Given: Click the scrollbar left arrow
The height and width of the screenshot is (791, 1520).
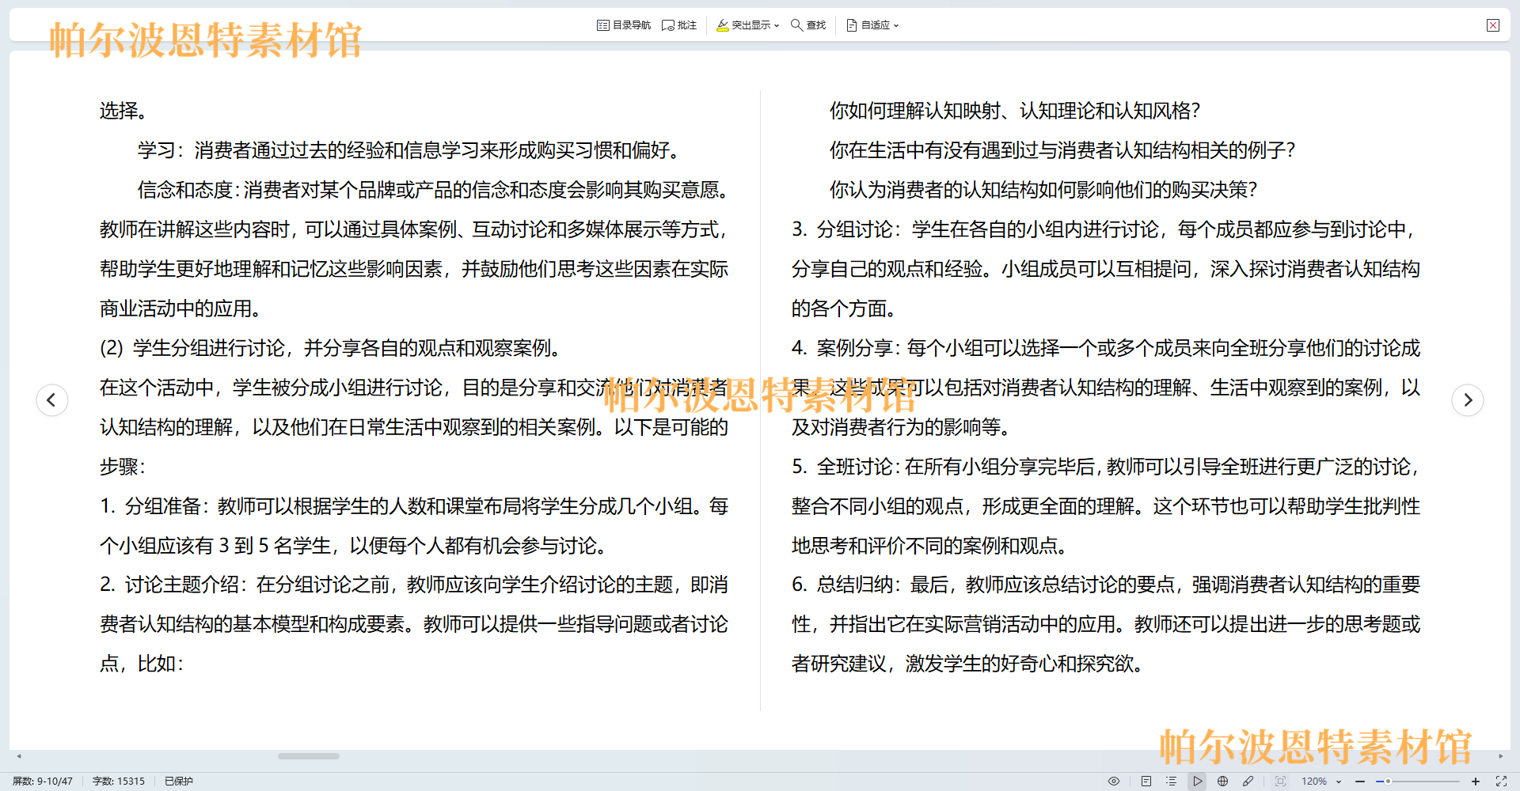Looking at the screenshot, I should (x=19, y=756).
